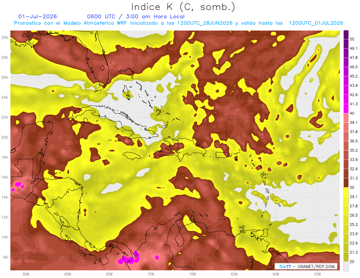Click the colorbar value '31.3'
Screen dimensions: 360x278
point(354,178)
